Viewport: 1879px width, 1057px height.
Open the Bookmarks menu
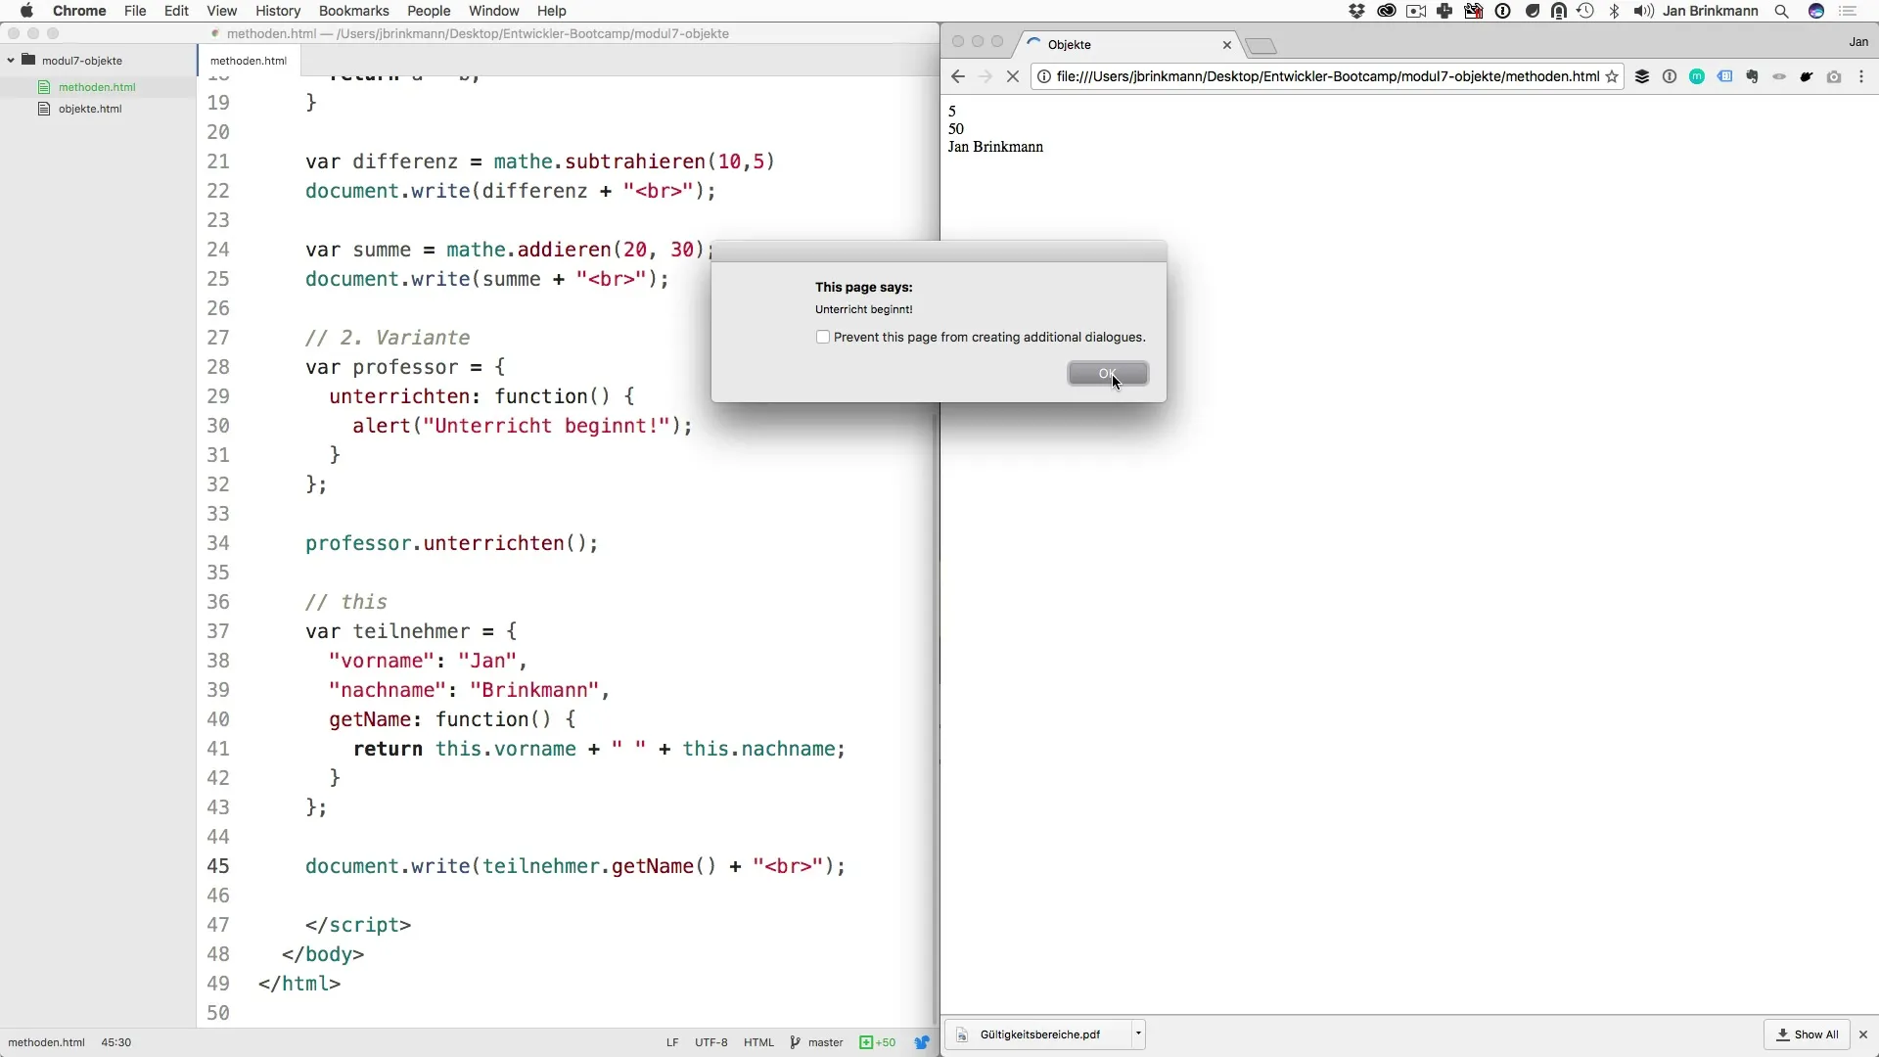[x=354, y=11]
